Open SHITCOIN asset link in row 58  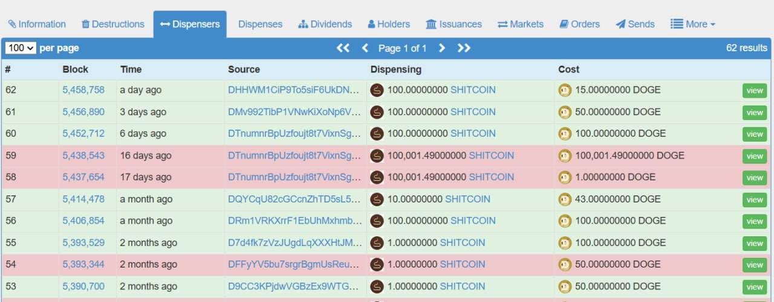click(492, 177)
